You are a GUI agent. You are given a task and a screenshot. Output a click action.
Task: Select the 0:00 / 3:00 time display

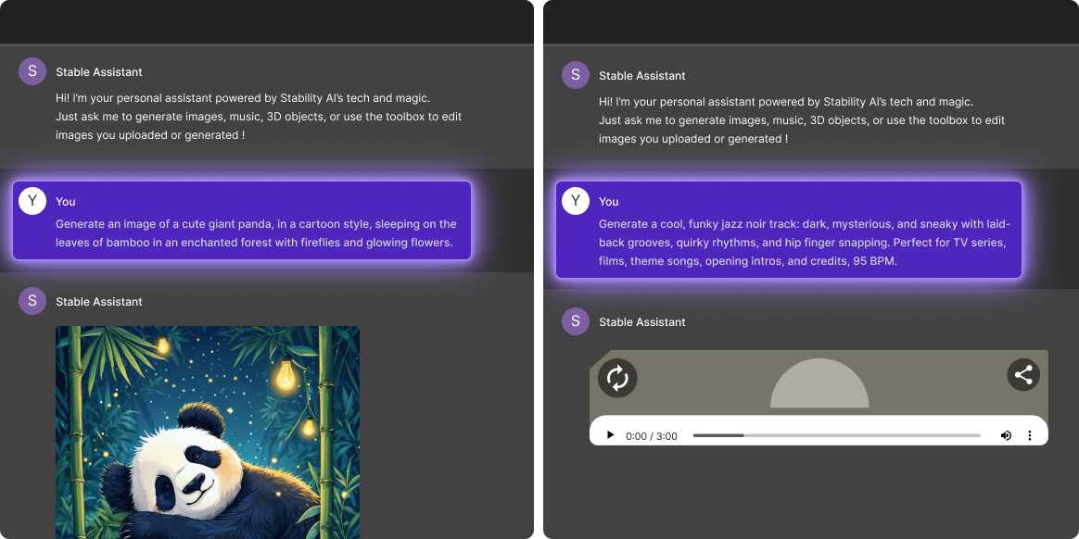click(654, 435)
